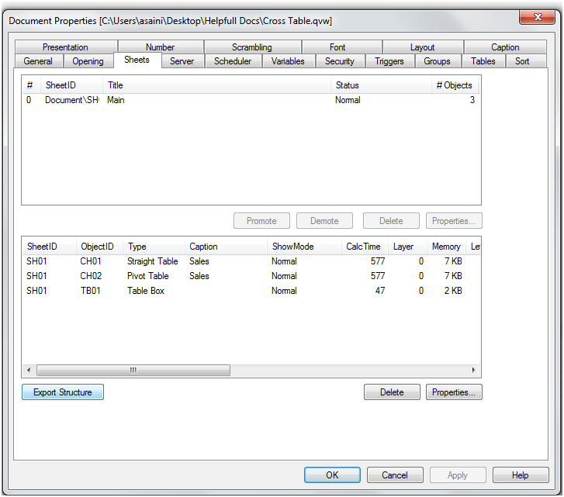Open the Tables tab

click(x=483, y=61)
